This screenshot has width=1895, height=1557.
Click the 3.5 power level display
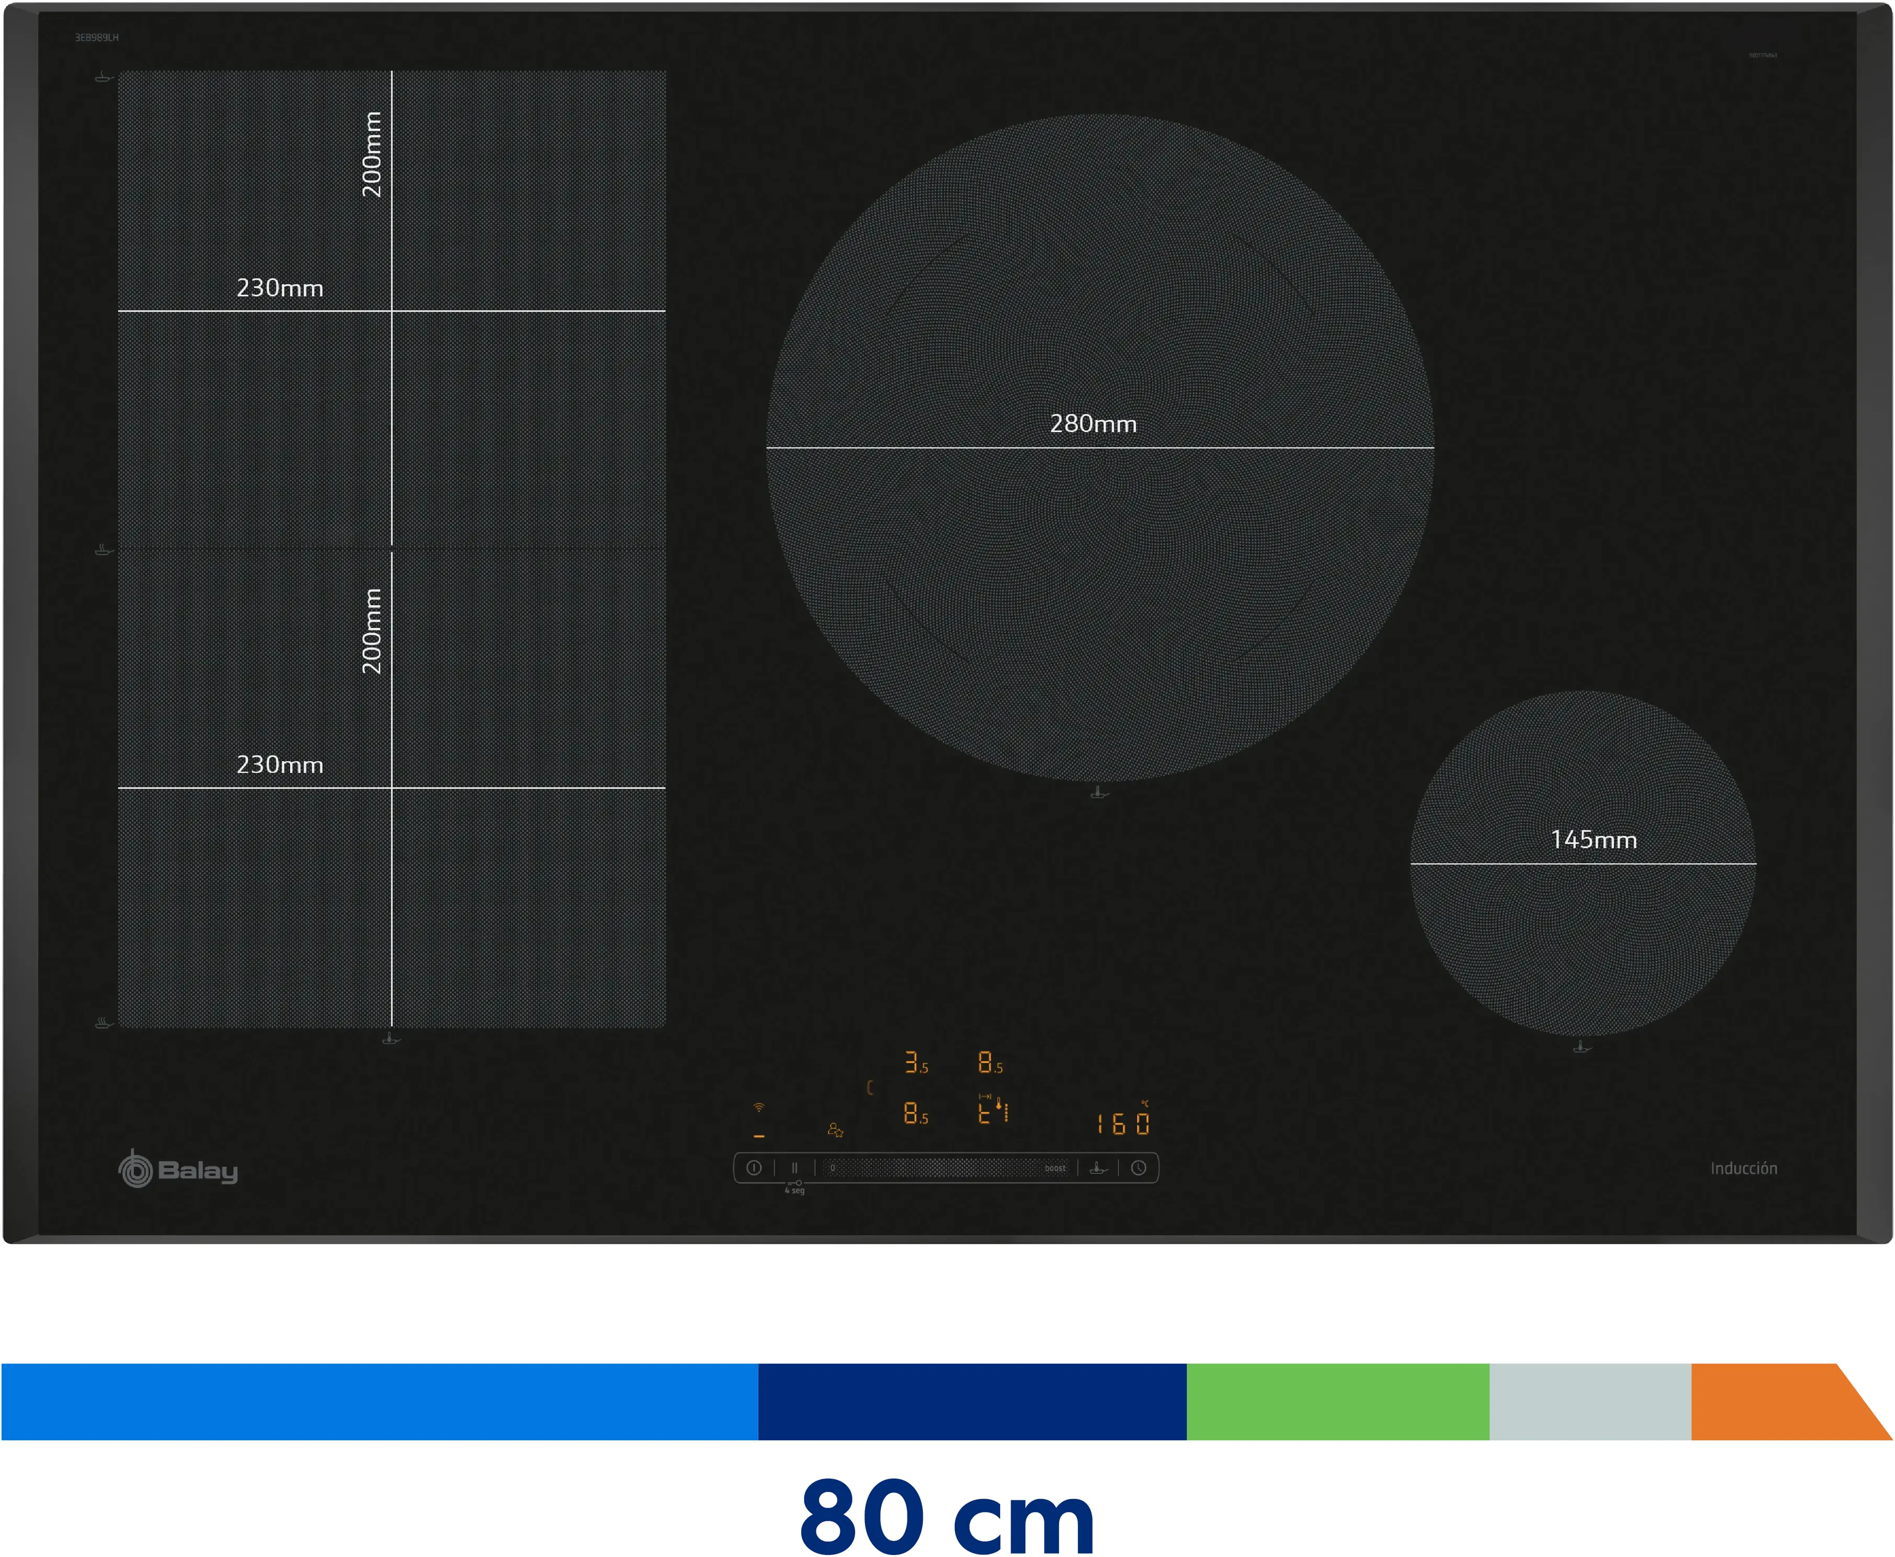[916, 1063]
